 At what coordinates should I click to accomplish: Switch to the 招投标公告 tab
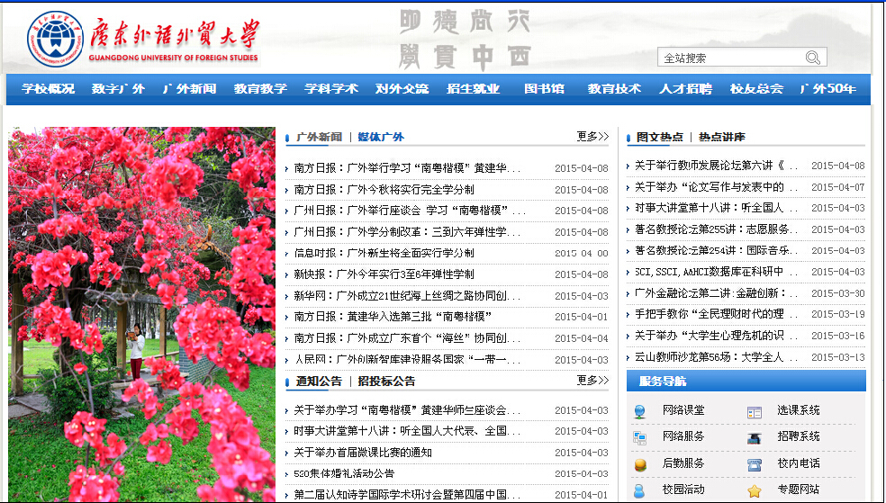click(x=386, y=382)
